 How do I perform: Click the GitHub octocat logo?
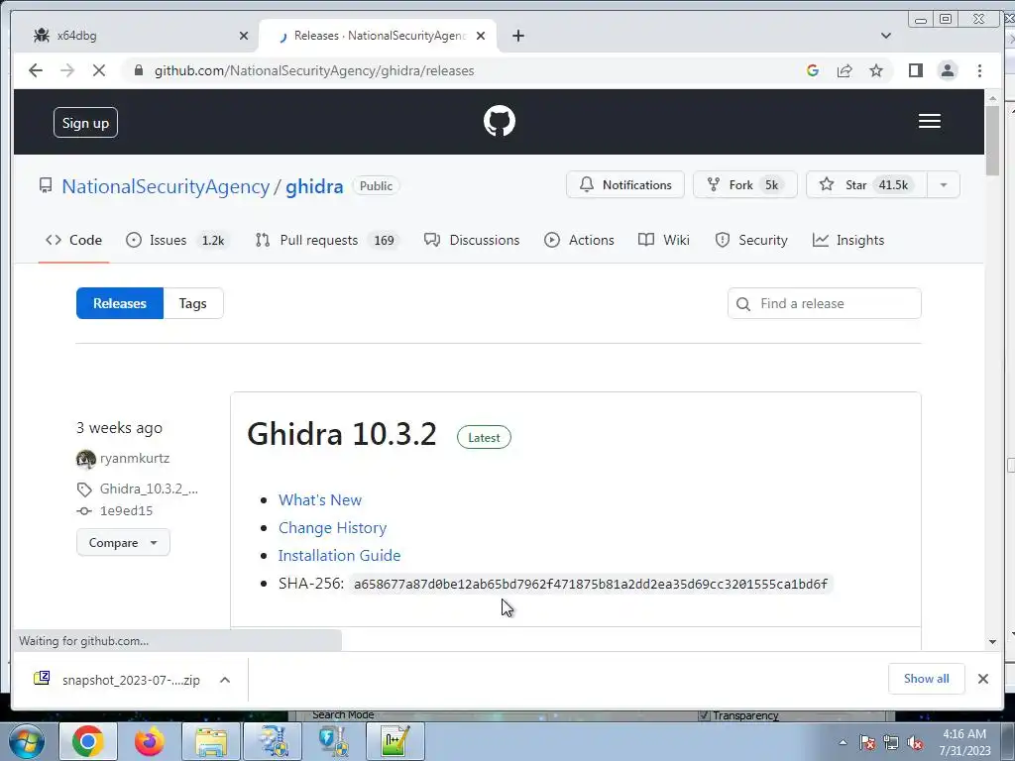(500, 121)
